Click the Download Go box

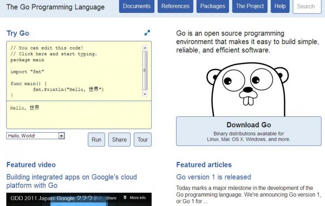tap(249, 131)
